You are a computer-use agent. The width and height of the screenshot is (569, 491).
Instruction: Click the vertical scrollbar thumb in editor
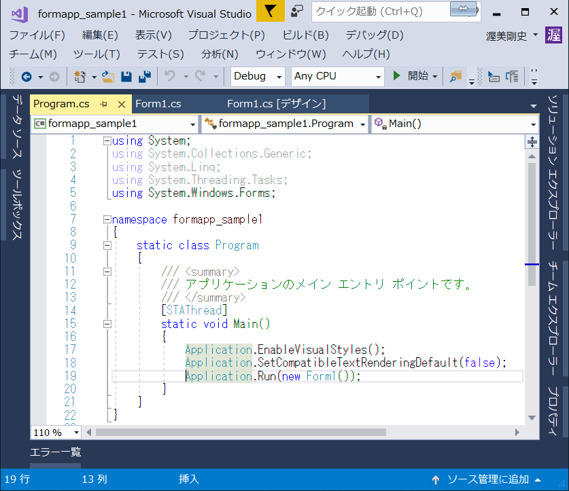coord(532,224)
